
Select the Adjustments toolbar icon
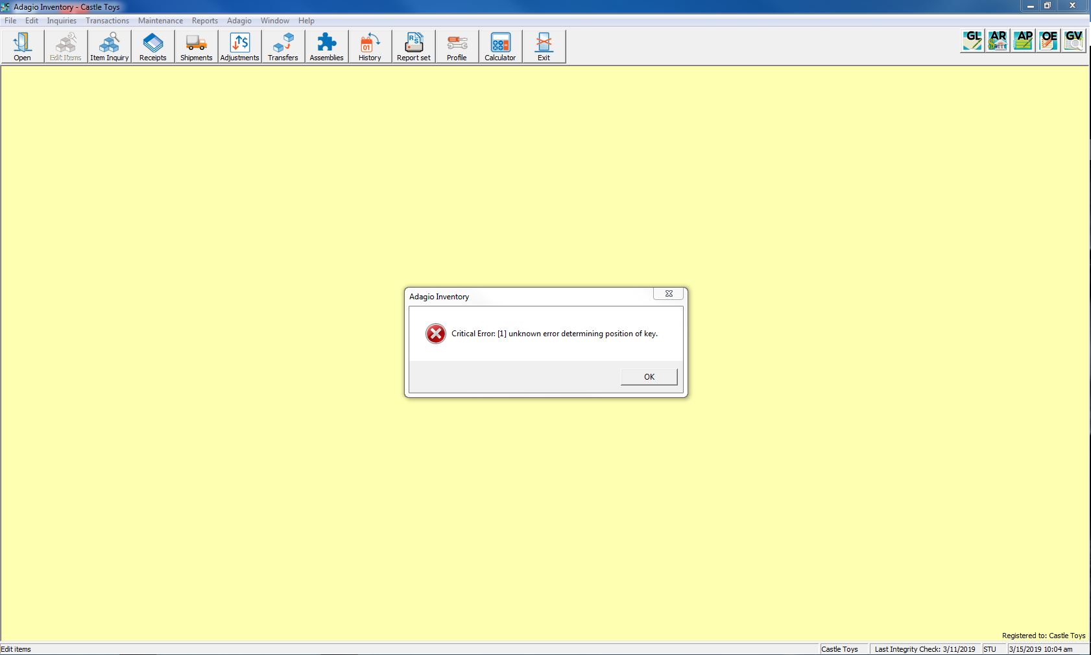pyautogui.click(x=239, y=47)
